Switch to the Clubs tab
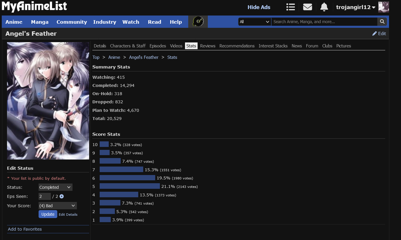Viewport: 401px width, 240px height. 327,46
